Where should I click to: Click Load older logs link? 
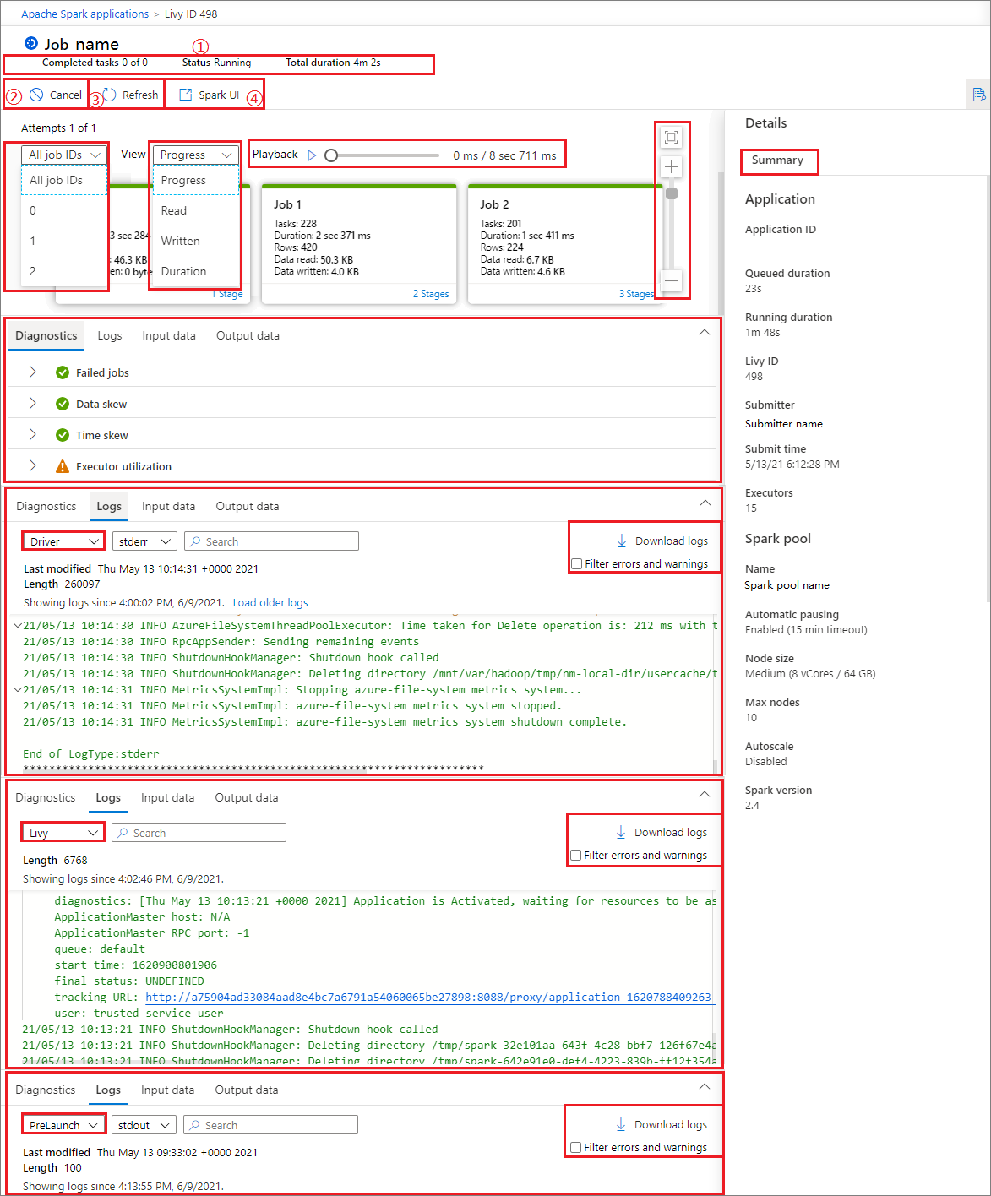(x=270, y=602)
